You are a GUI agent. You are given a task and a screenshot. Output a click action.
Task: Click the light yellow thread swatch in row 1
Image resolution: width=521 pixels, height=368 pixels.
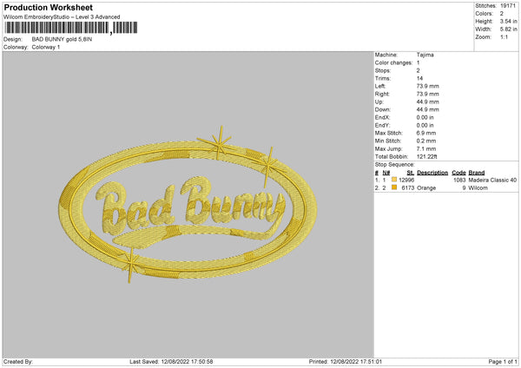(x=394, y=180)
